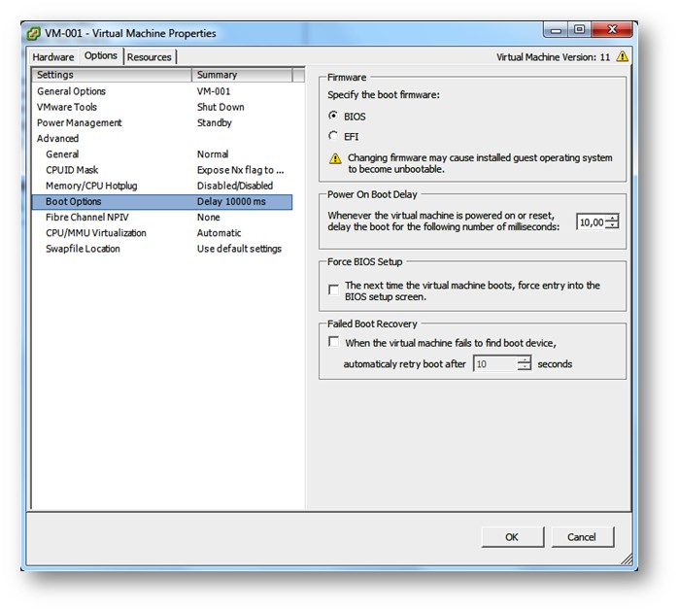Viewport: 679px width, 612px height.
Task: Click the firmware change warning icon
Action: (335, 158)
